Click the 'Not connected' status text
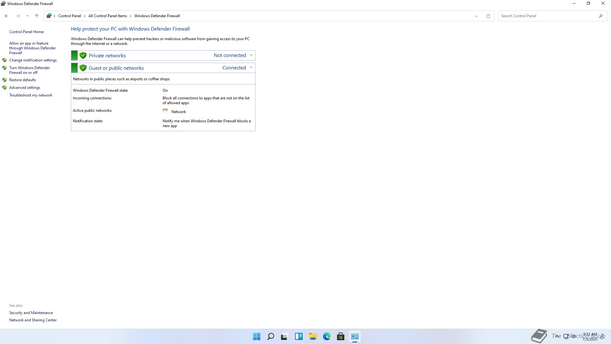Viewport: 611px width, 344px height. click(x=230, y=55)
